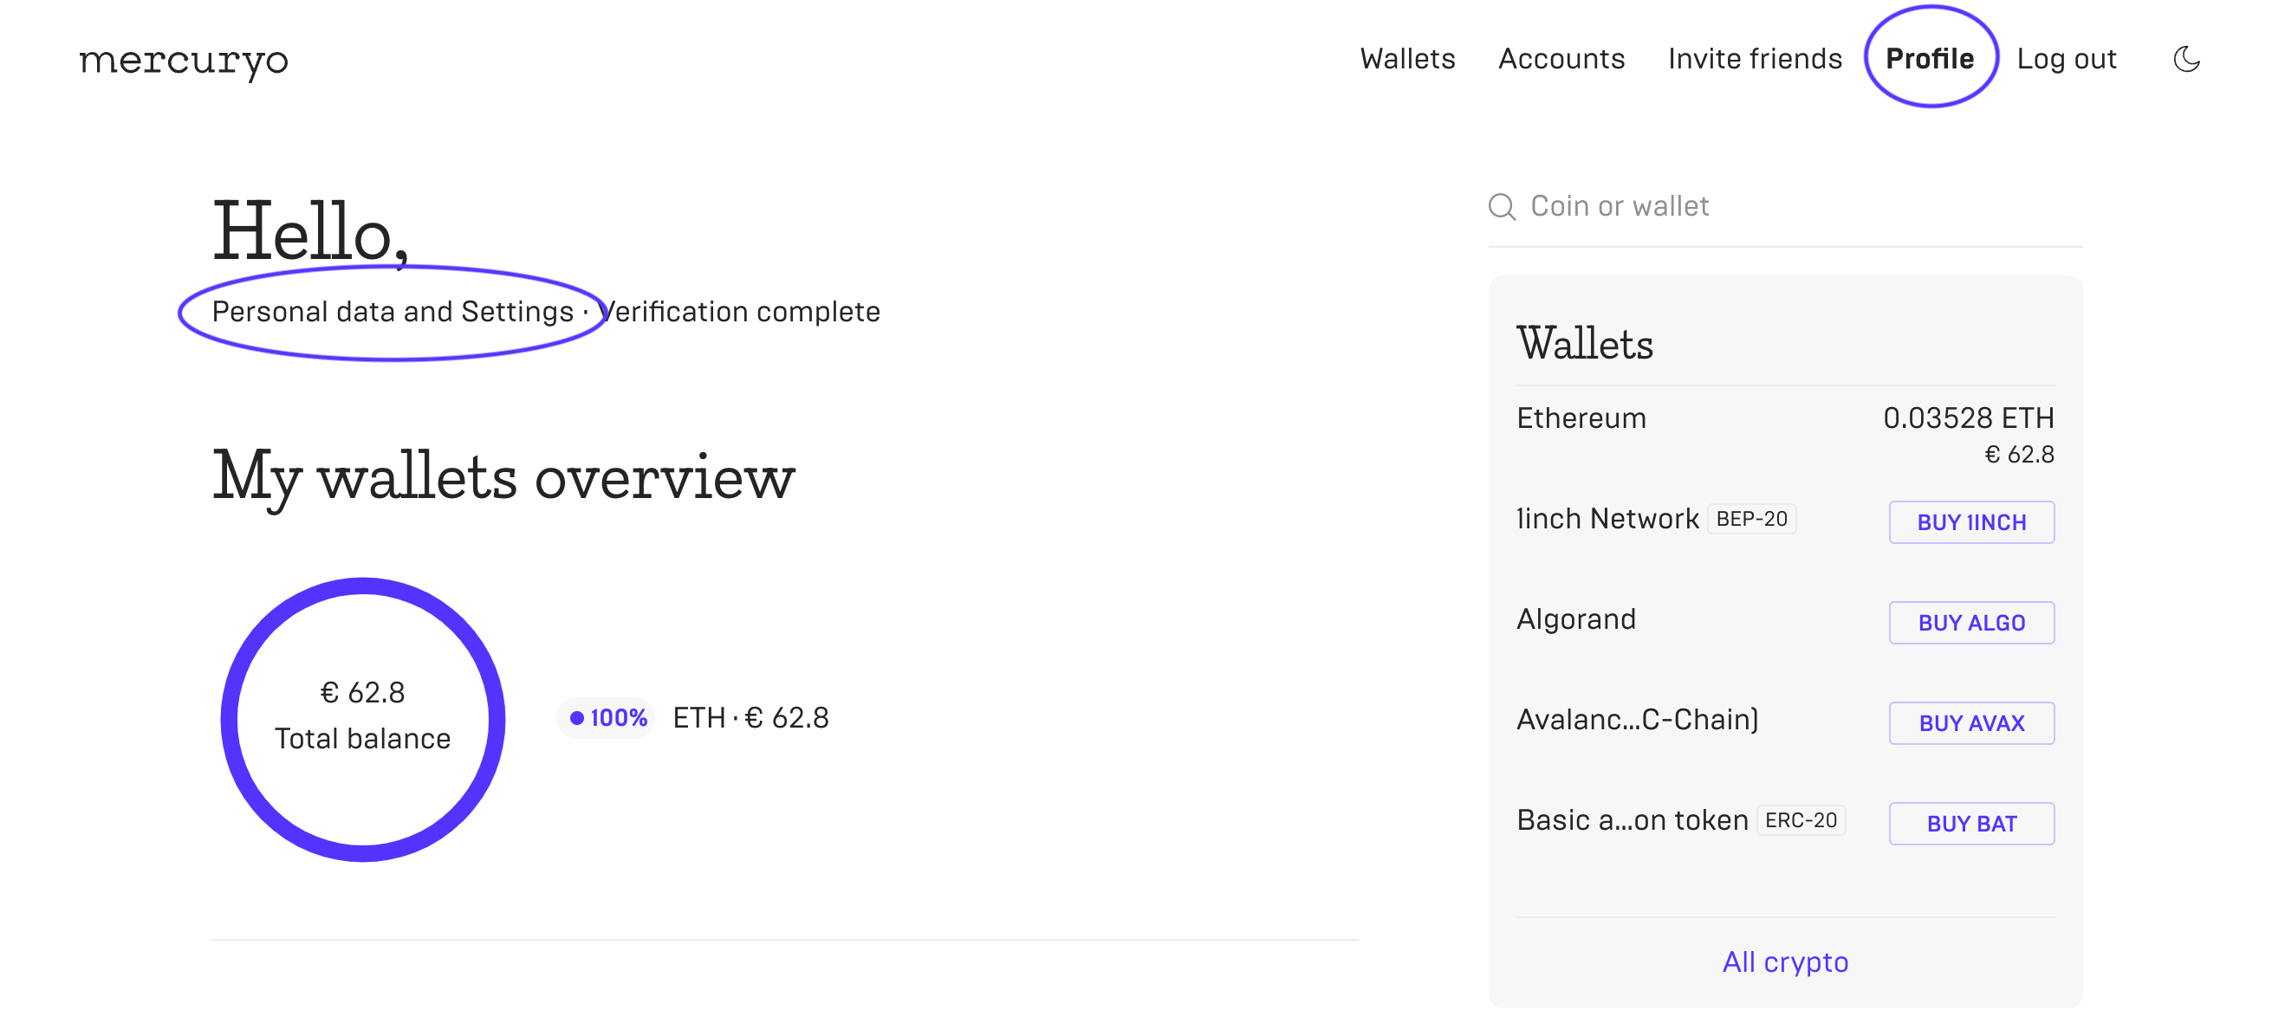Open Personal data and Settings
Image resolution: width=2272 pixels, height=1029 pixels.
[x=393, y=312]
